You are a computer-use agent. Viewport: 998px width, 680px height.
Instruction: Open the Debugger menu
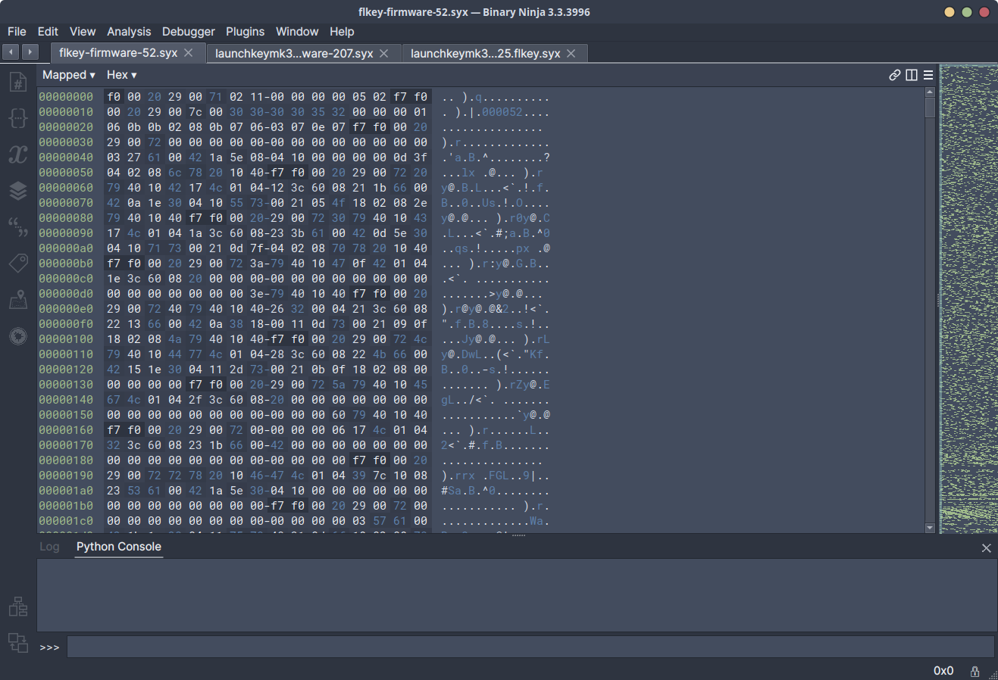coord(189,32)
